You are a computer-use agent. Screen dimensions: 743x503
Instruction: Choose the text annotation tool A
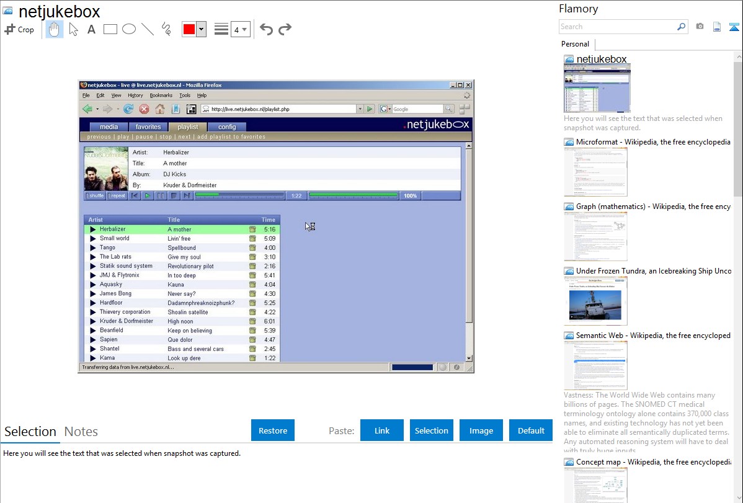click(x=91, y=29)
